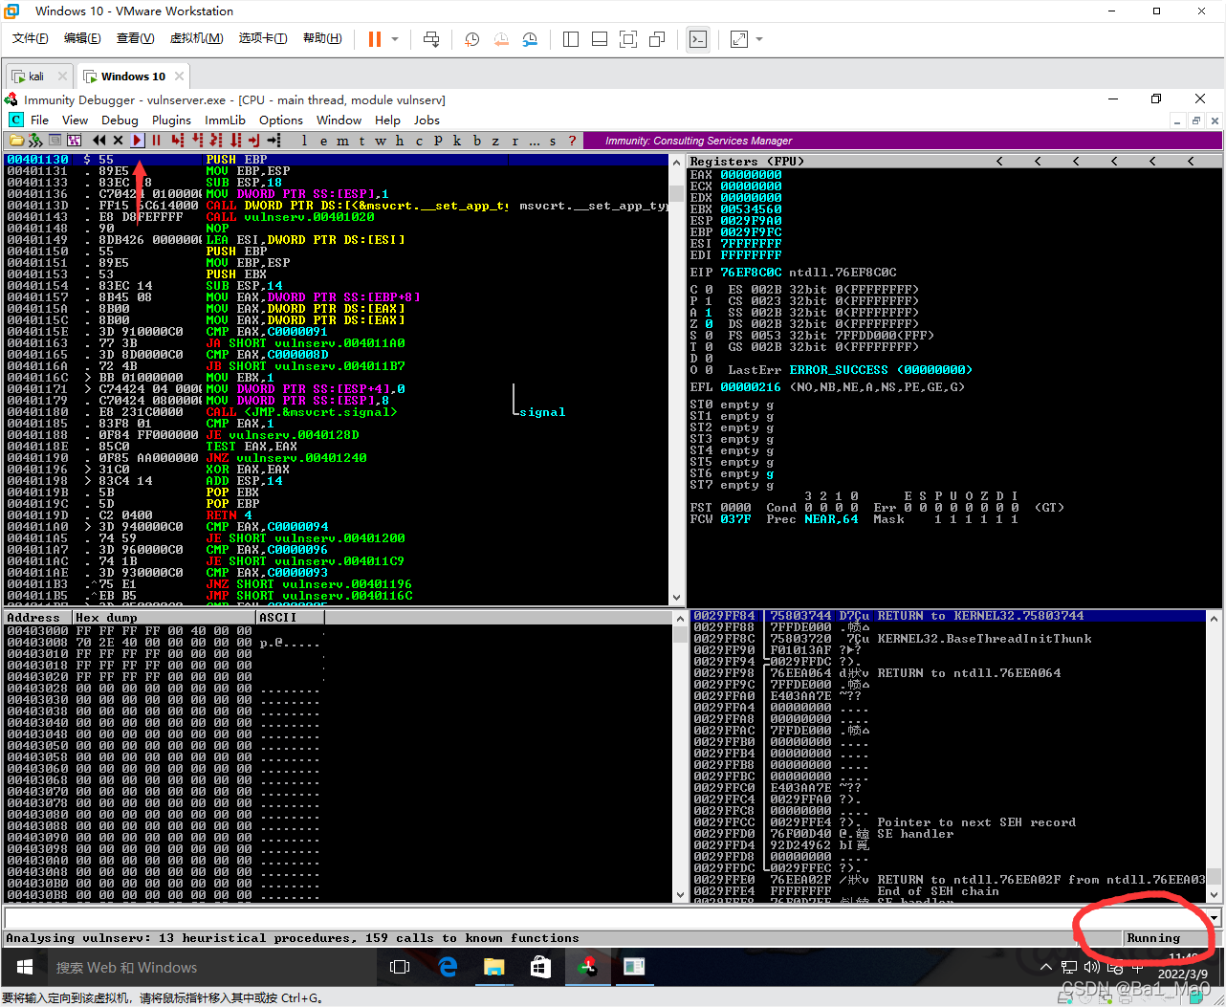Open VMware 文件(F) menu

pyautogui.click(x=30, y=38)
